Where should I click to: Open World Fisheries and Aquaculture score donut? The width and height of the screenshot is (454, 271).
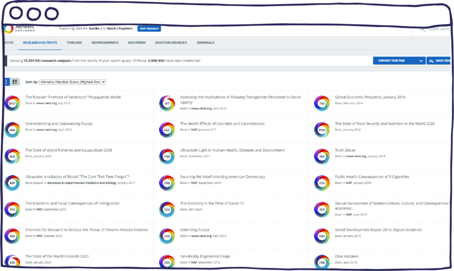[x=12, y=156]
